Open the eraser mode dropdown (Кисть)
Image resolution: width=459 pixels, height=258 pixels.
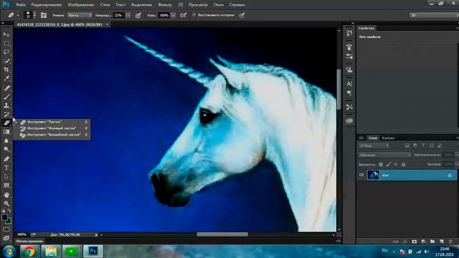[x=80, y=15]
